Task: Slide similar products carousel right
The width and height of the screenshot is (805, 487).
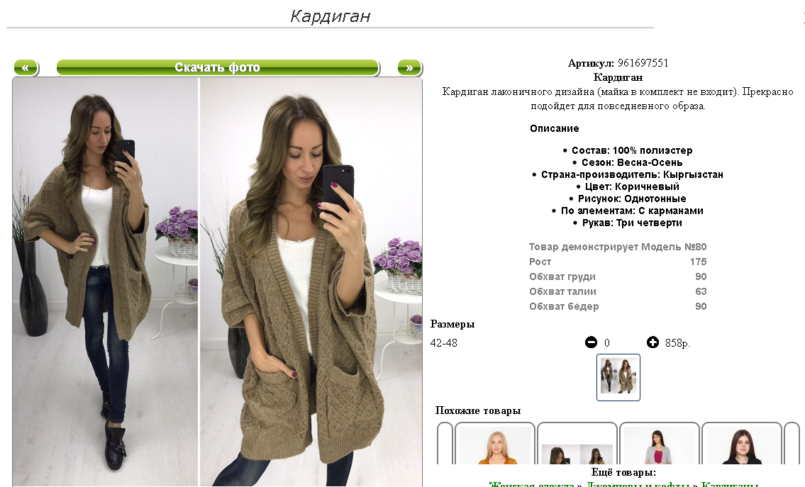Action: 792,444
